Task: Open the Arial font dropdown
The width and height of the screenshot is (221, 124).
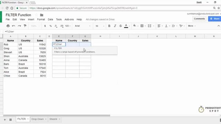Action: pos(83,26)
